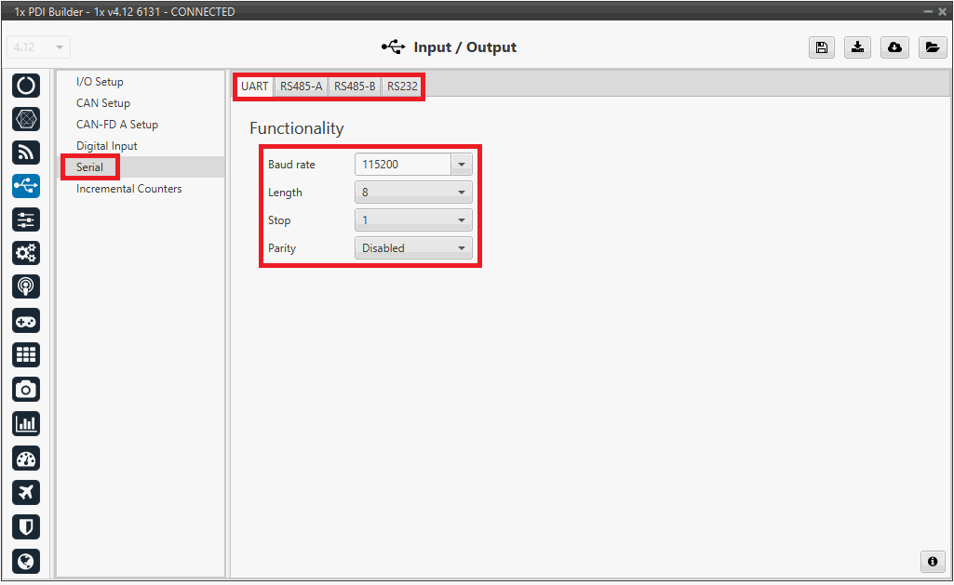The image size is (954, 585).
Task: Open the camera icon section in sidebar
Action: pos(26,389)
